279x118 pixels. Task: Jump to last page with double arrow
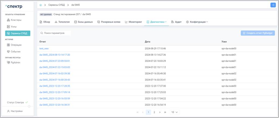[x=165, y=112]
